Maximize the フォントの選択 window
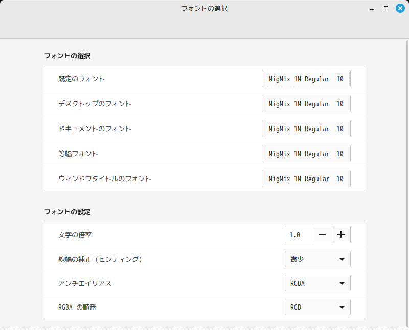 point(386,8)
